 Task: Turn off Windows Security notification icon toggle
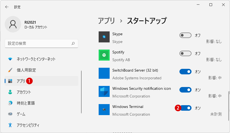pos(185,90)
